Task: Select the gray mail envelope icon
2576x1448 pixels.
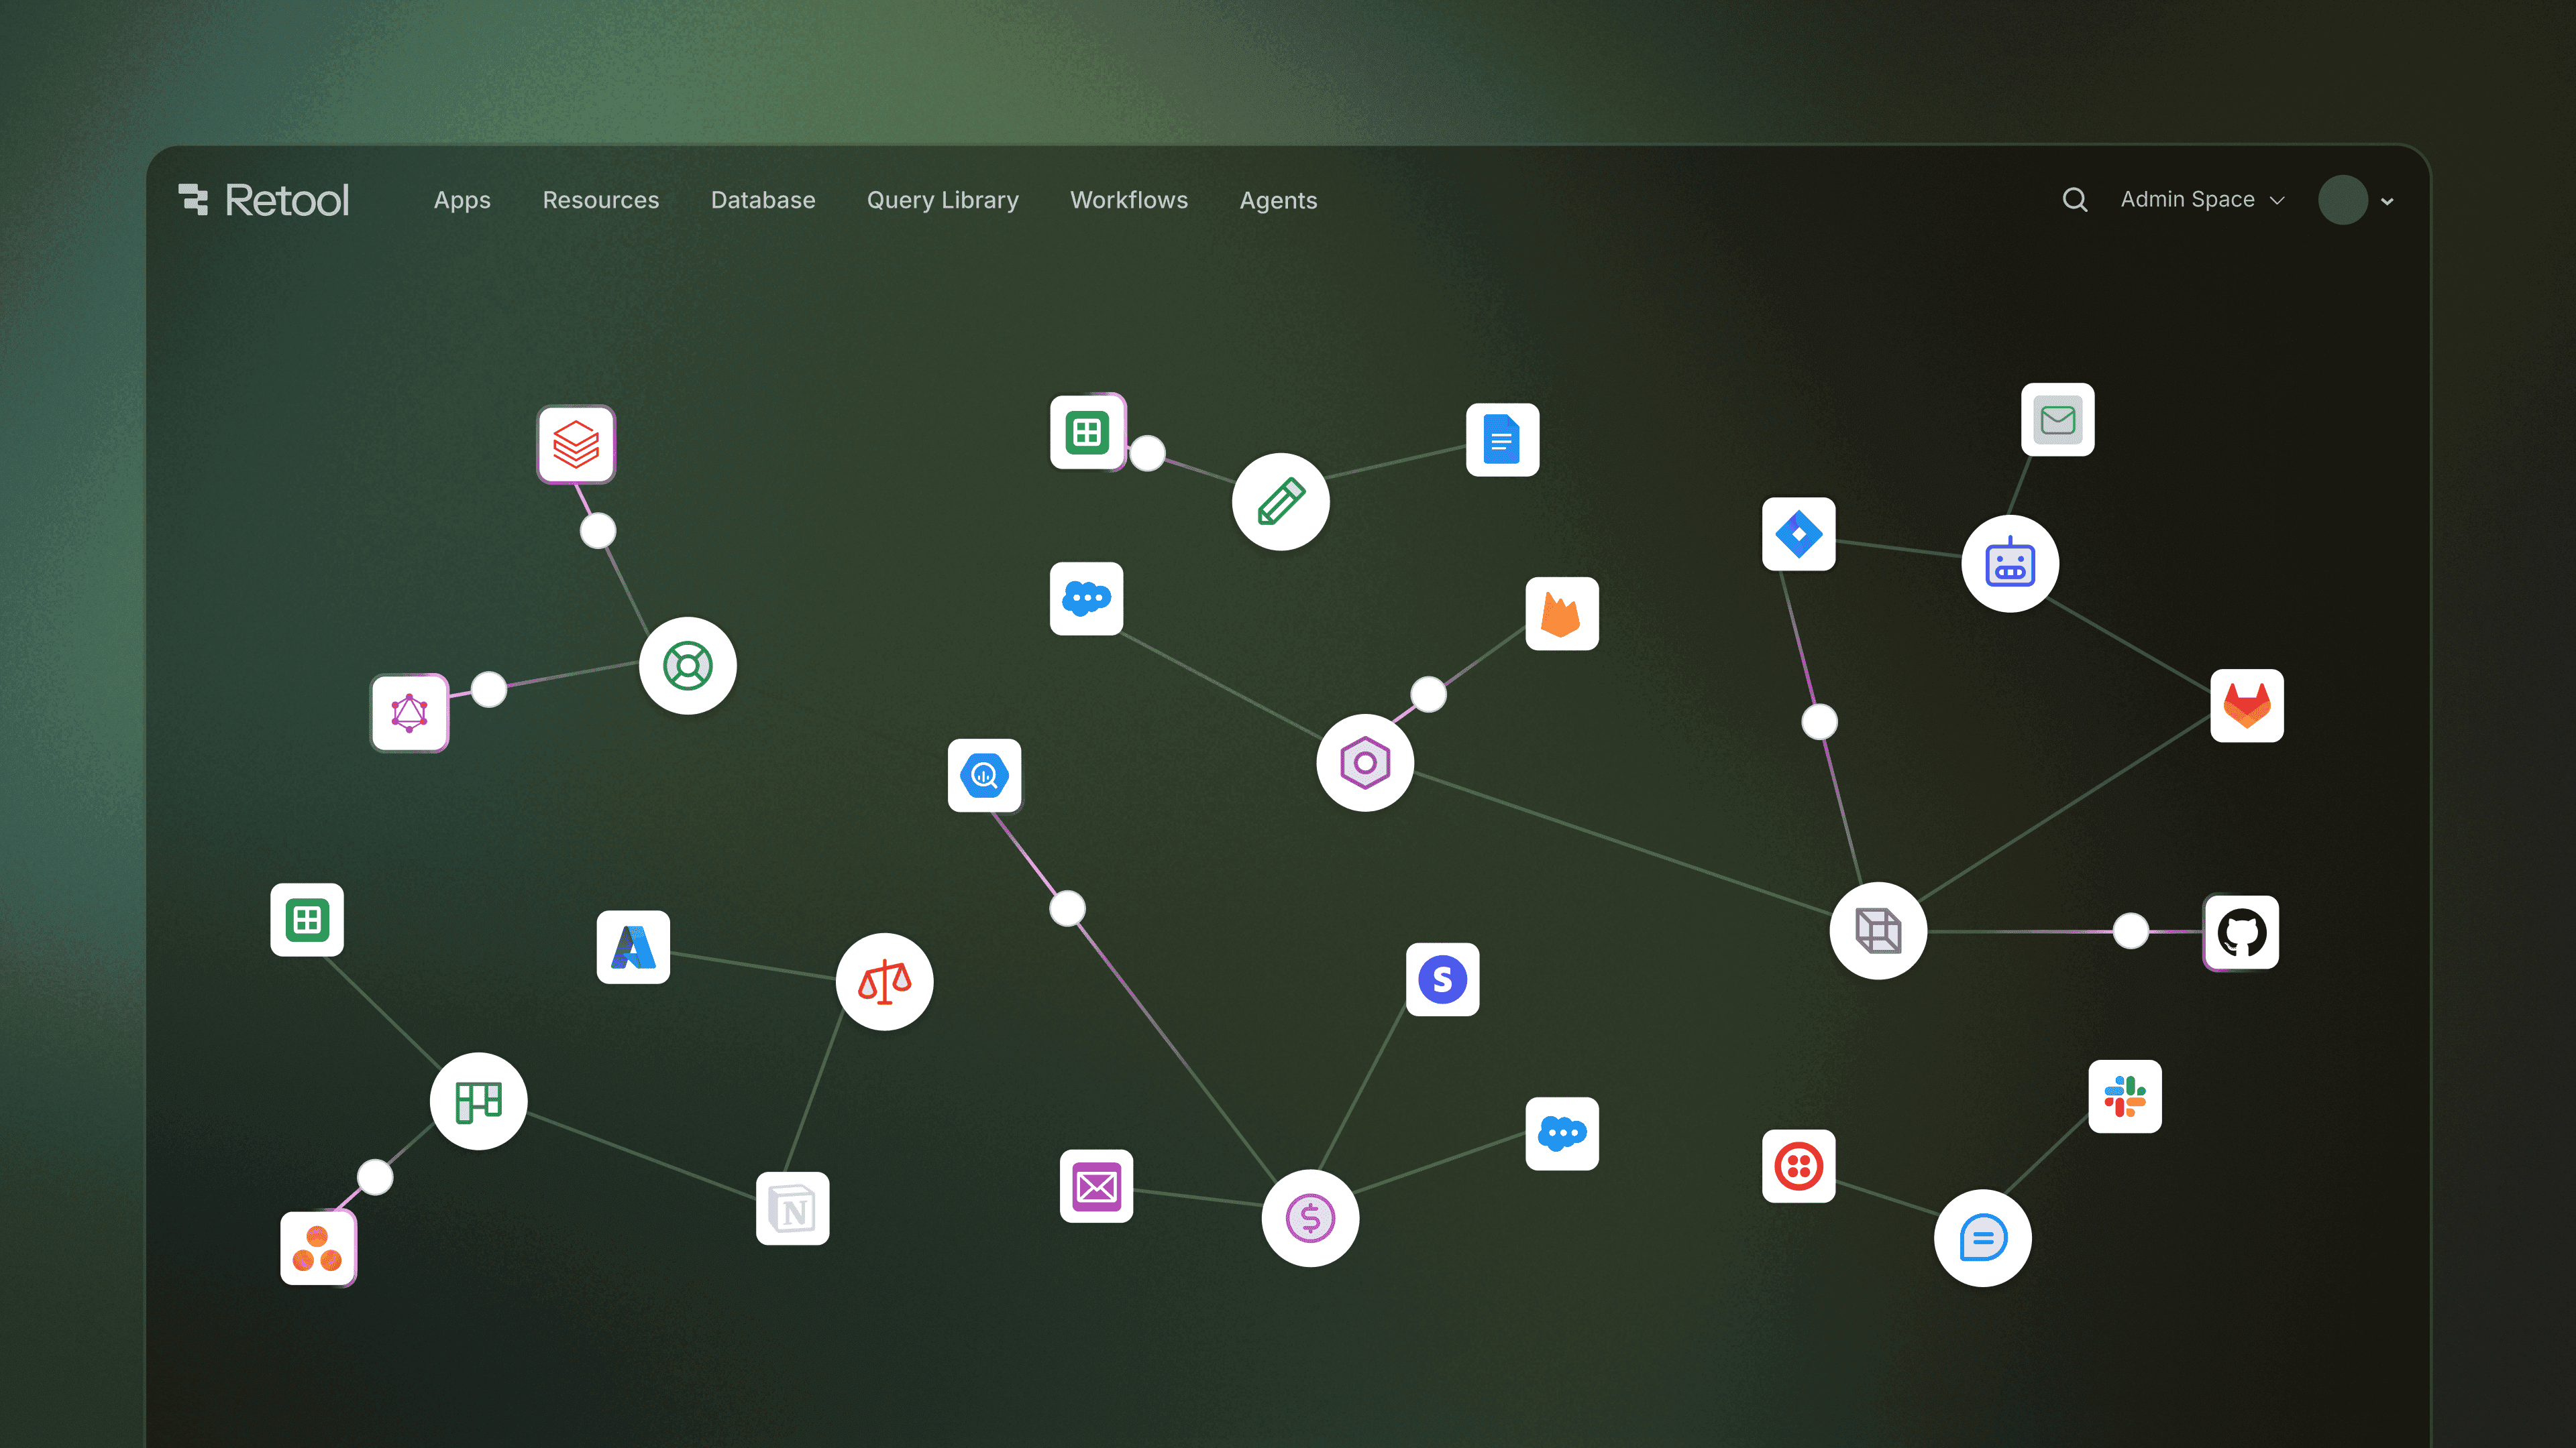Action: tap(2058, 420)
